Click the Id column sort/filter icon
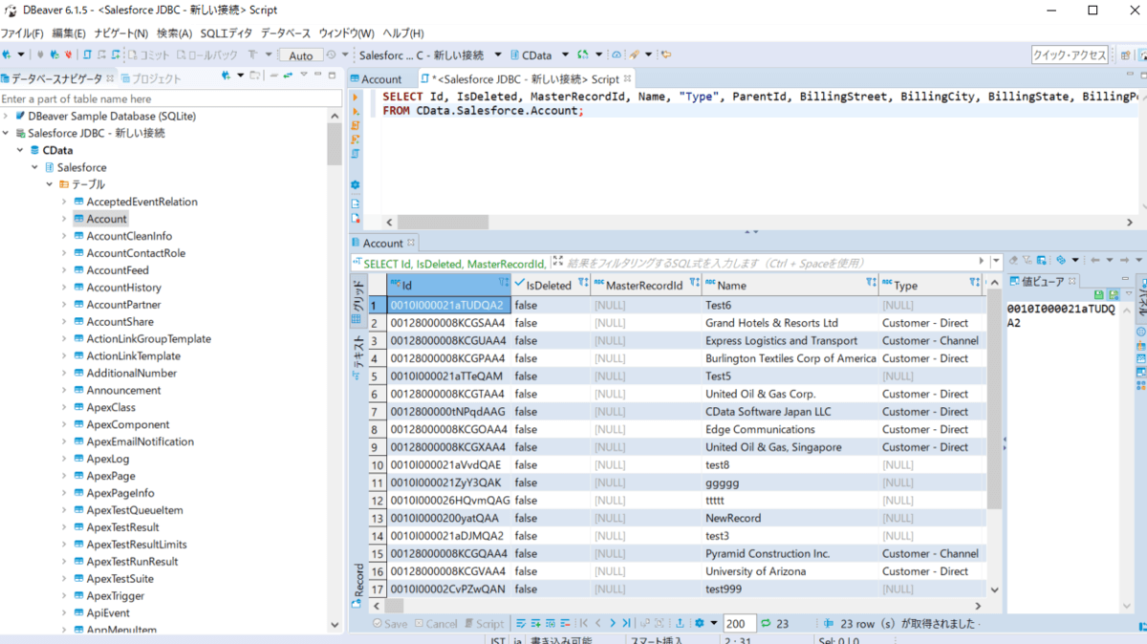 (503, 284)
